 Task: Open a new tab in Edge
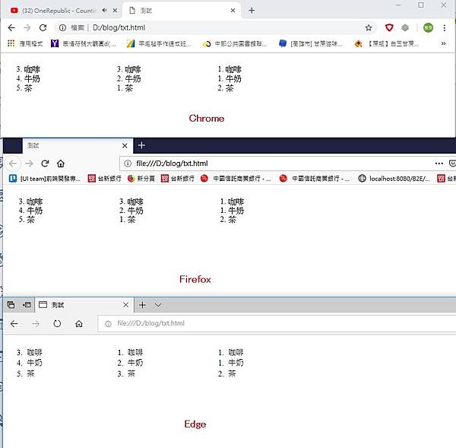(142, 305)
